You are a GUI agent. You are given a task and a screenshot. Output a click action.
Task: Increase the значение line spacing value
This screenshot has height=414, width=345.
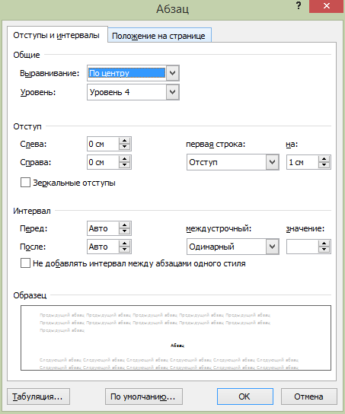324,244
